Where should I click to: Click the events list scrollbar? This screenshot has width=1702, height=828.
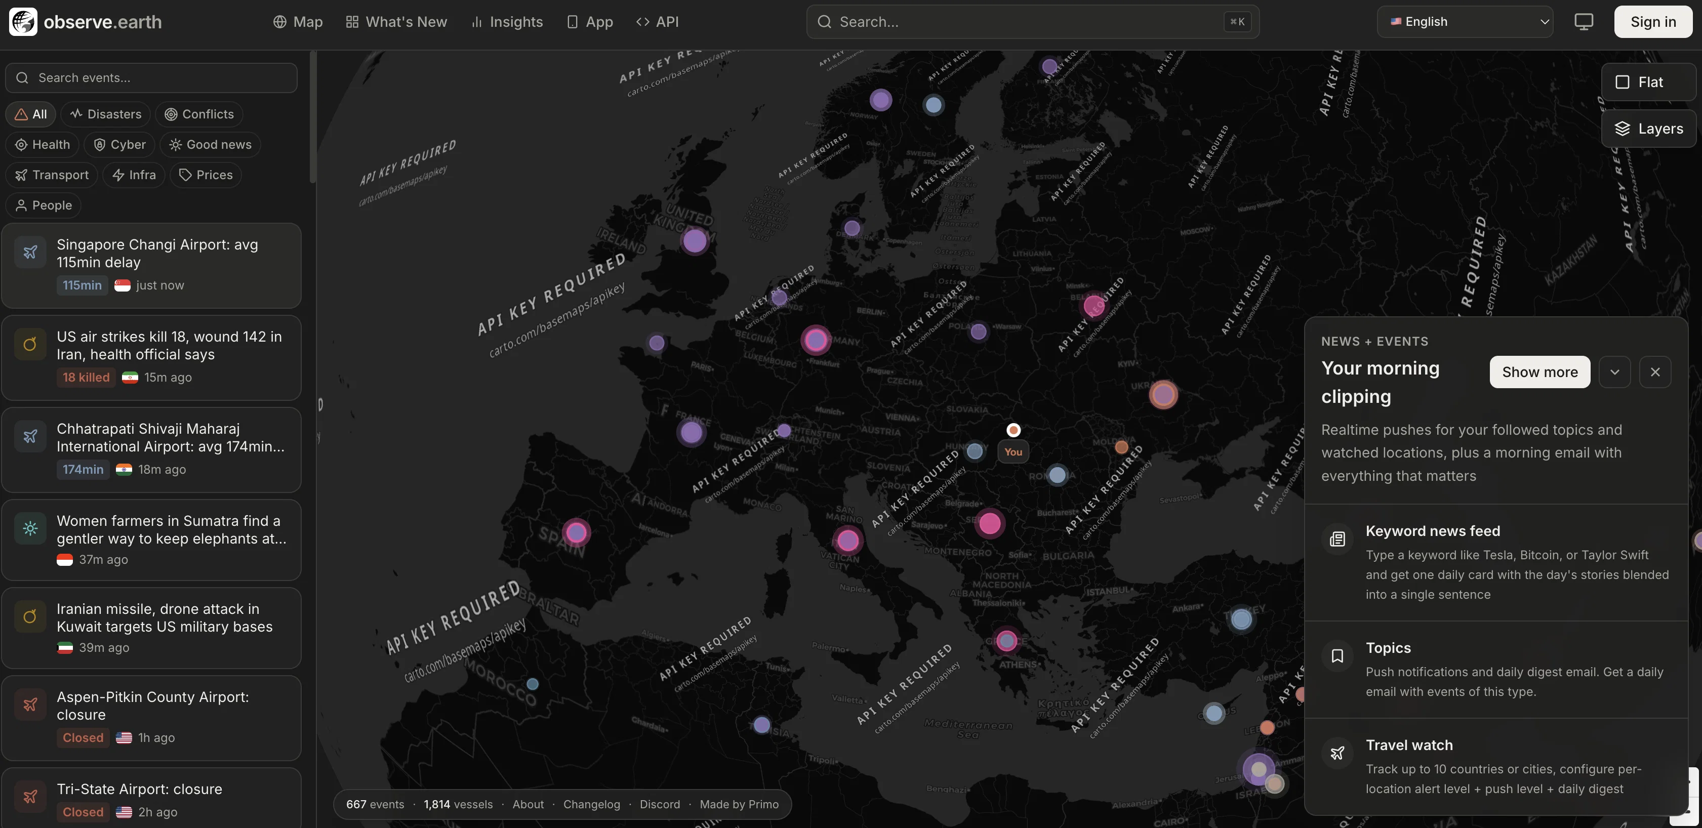pyautogui.click(x=312, y=117)
